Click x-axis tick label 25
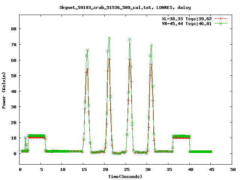 127,169
